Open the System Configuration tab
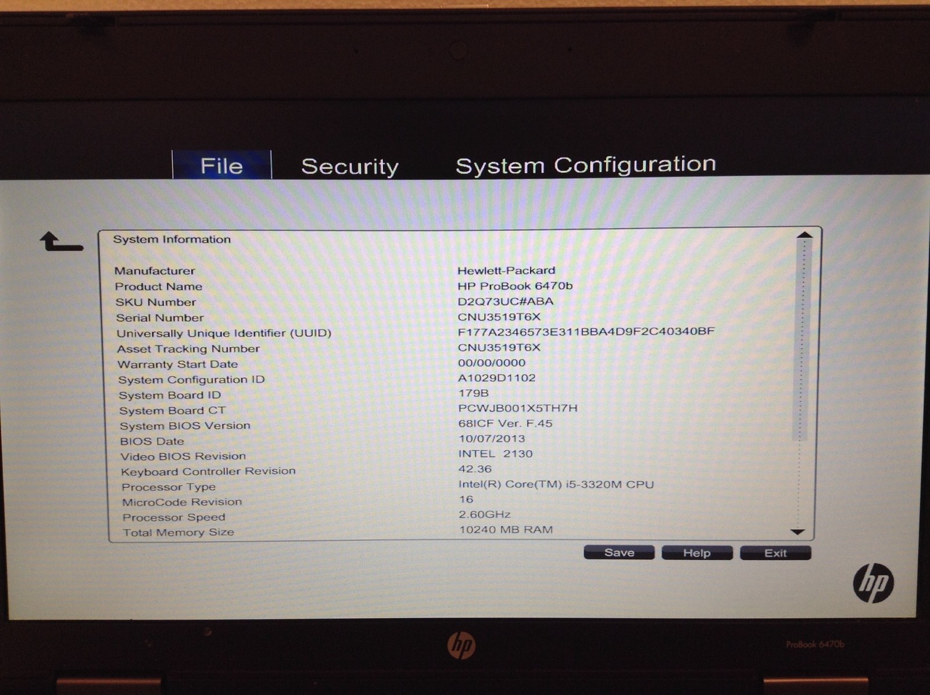The height and width of the screenshot is (695, 930). [x=586, y=165]
